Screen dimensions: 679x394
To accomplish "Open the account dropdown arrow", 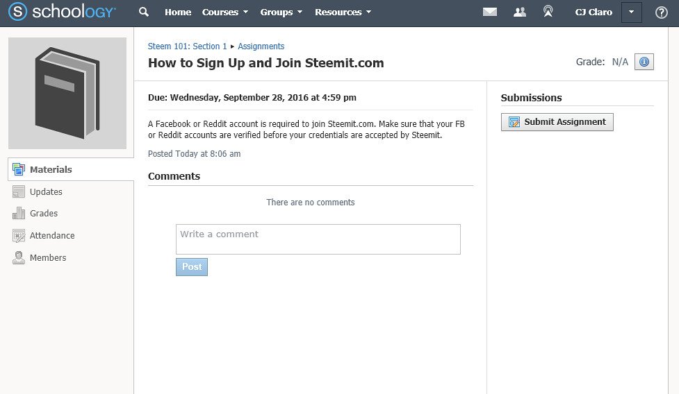I will pyautogui.click(x=631, y=12).
